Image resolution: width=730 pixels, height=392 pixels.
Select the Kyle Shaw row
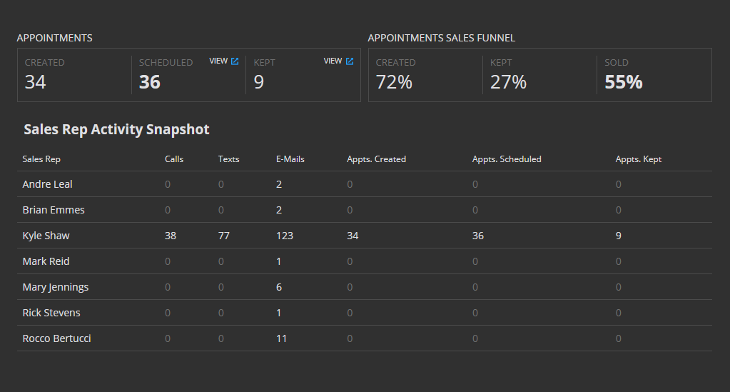point(46,236)
